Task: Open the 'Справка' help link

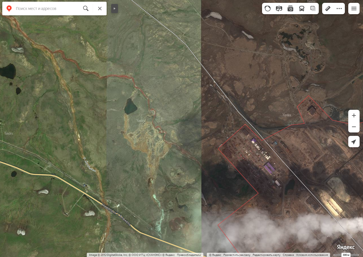Action: point(288,255)
